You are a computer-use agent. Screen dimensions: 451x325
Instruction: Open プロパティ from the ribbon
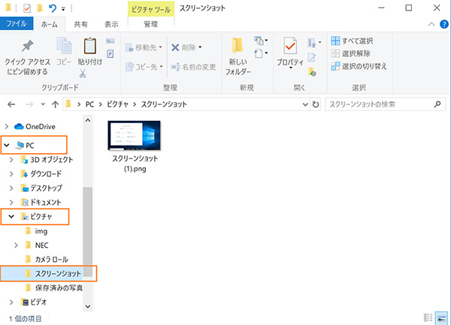pos(289,51)
